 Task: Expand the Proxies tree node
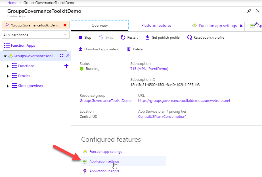click(8, 76)
